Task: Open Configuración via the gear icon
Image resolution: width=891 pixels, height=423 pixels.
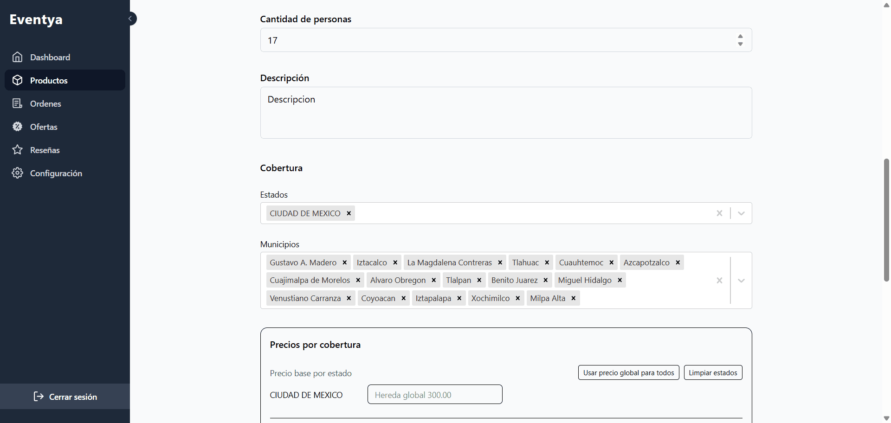Action: pos(18,173)
